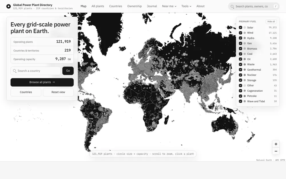Click Browse all plants button
286x179 pixels.
point(42,82)
